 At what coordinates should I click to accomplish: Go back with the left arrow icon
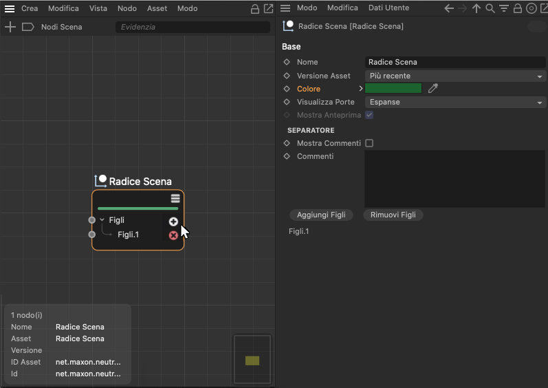coord(449,8)
